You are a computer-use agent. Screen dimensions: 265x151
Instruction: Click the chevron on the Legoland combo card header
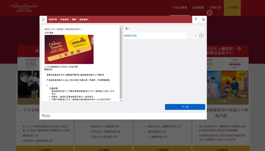pyautogui.click(x=243, y=51)
